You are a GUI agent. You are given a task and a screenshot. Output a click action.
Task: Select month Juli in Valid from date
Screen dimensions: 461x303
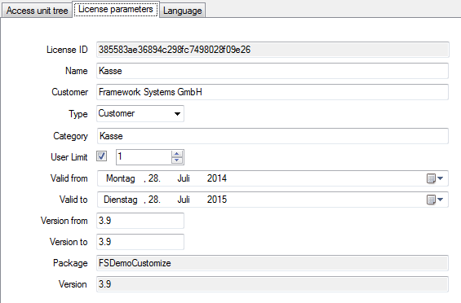pos(184,178)
